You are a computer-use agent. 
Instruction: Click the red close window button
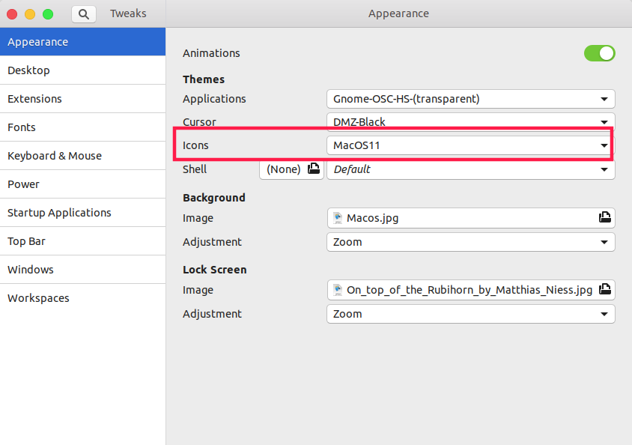(x=12, y=14)
